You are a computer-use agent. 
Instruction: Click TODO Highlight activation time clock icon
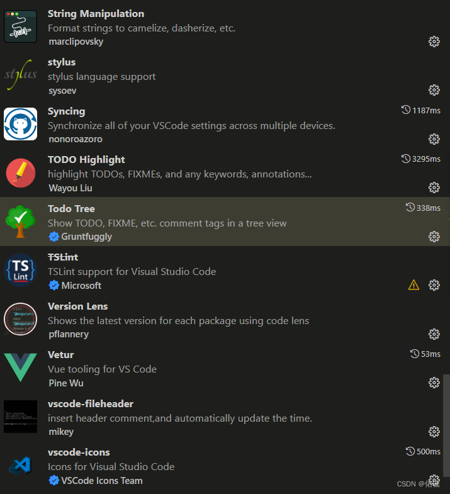coord(406,159)
